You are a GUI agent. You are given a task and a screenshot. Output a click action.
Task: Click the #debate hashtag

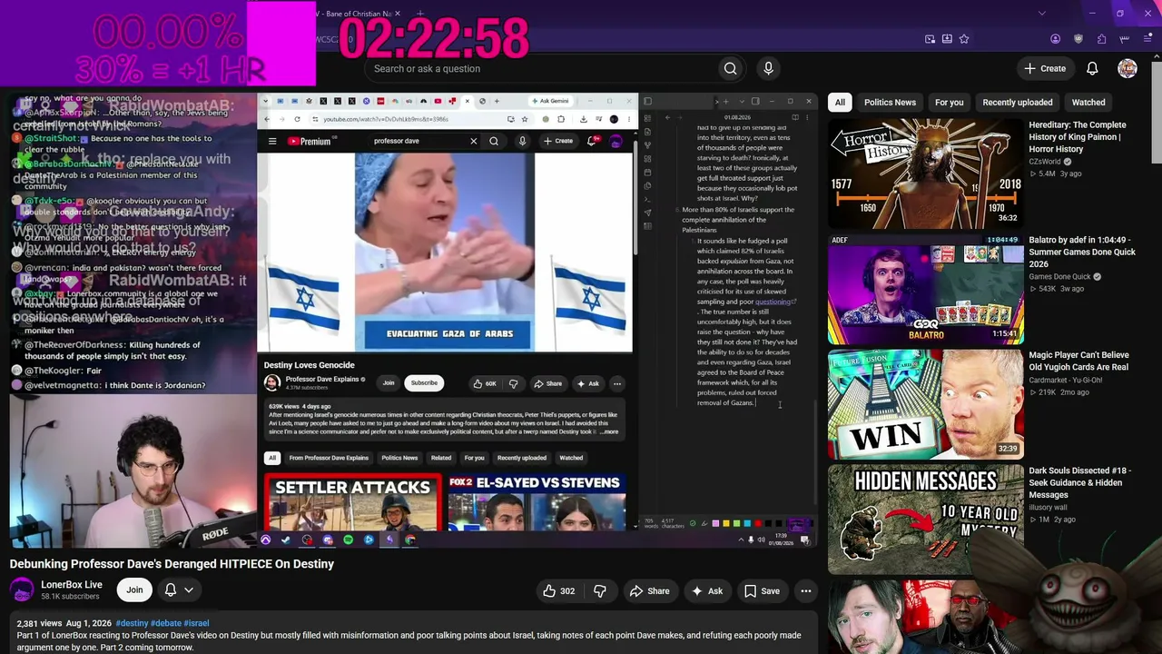(x=165, y=623)
